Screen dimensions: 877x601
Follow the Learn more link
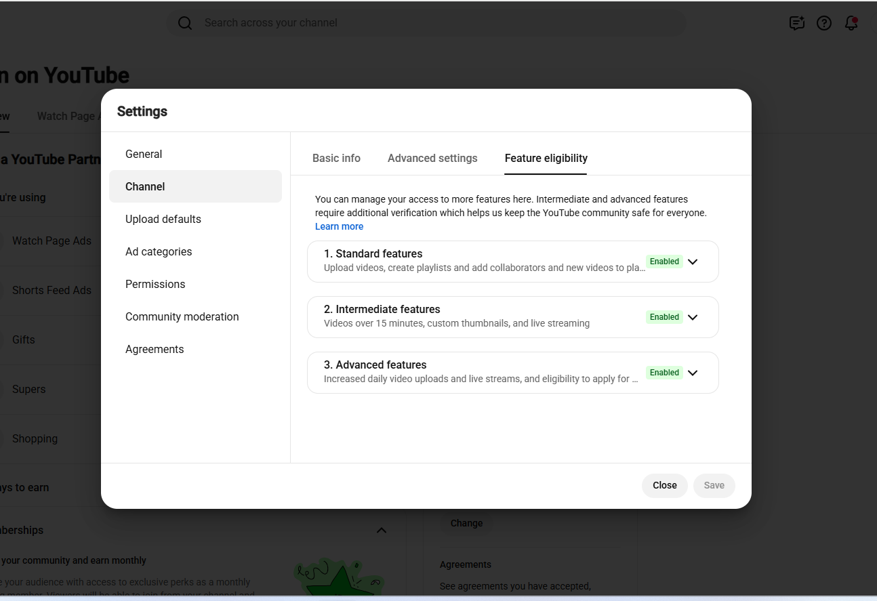point(339,226)
